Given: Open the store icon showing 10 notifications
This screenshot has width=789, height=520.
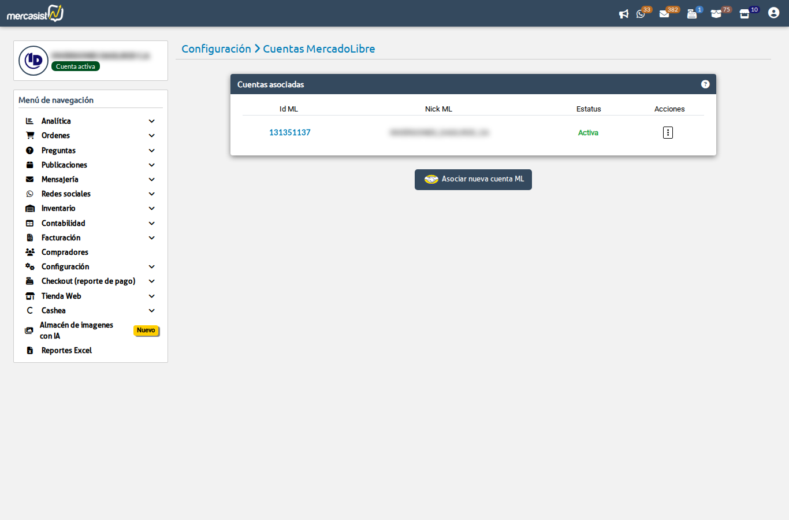Looking at the screenshot, I should coord(745,14).
